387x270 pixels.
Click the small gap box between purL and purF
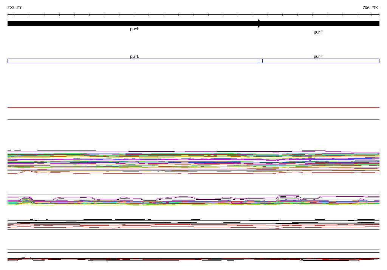(x=261, y=61)
